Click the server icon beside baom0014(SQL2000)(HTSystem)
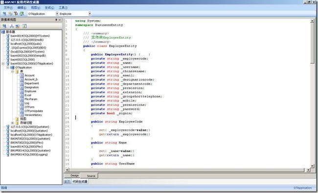The image size is (318, 193). pyautogui.click(x=8, y=36)
